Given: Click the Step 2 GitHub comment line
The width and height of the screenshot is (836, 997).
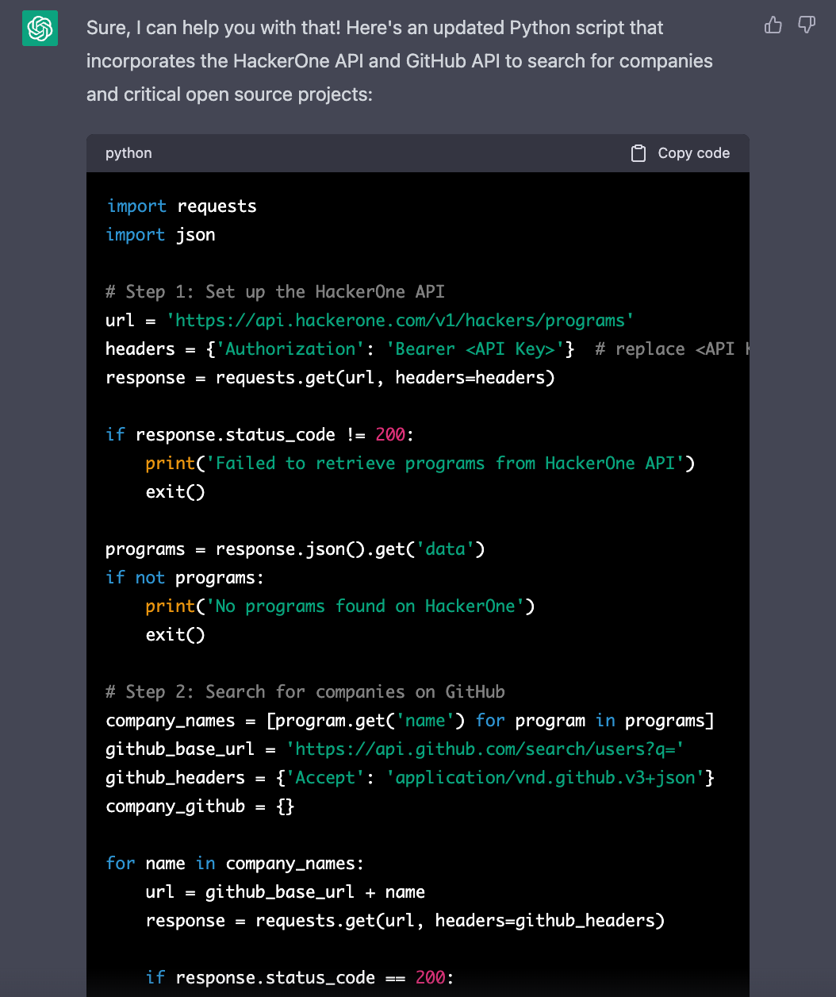Looking at the screenshot, I should click(x=305, y=692).
